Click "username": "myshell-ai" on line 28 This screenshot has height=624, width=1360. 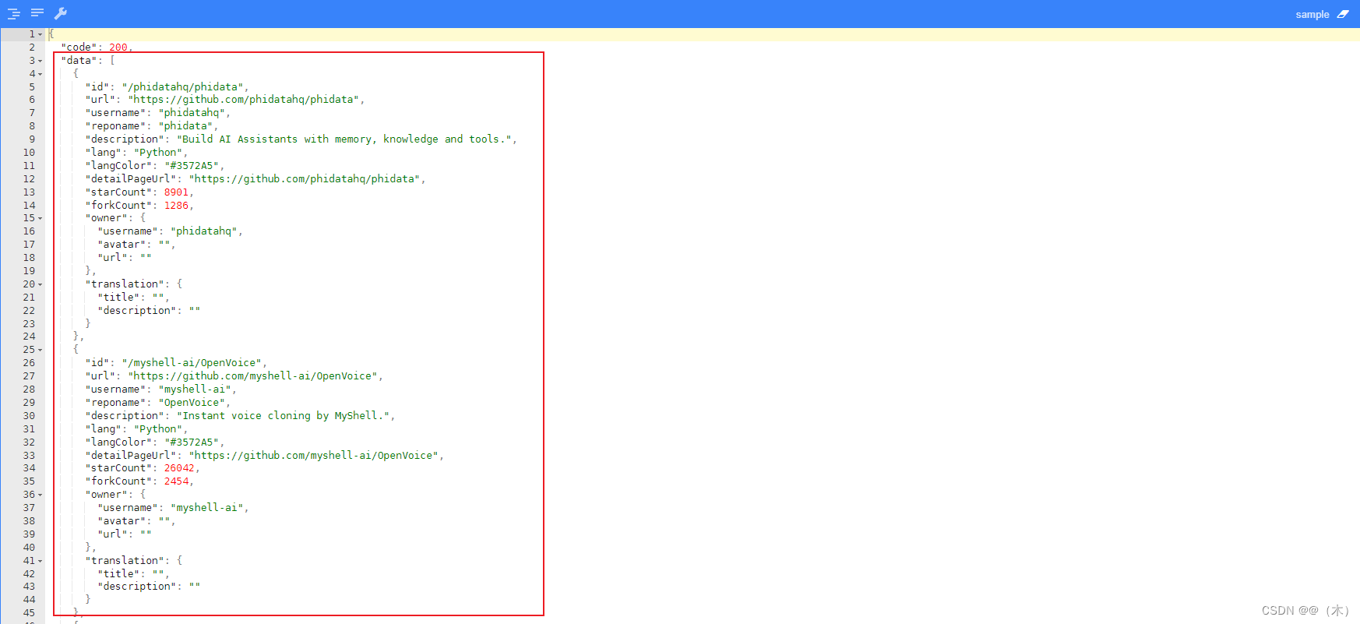tap(161, 390)
